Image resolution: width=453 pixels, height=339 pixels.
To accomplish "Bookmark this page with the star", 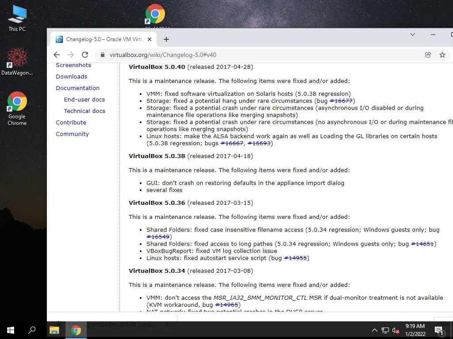I will click(x=442, y=55).
